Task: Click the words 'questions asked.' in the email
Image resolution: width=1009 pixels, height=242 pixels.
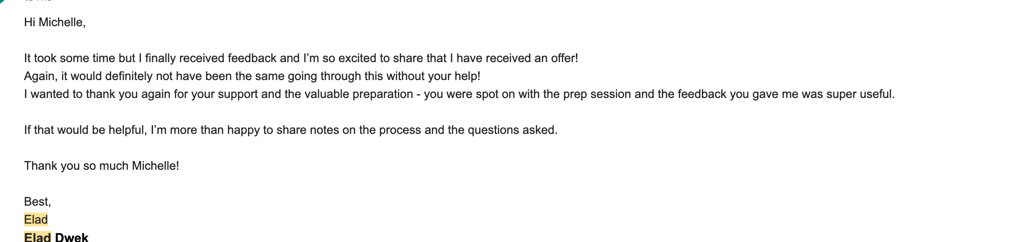Action: (x=513, y=130)
